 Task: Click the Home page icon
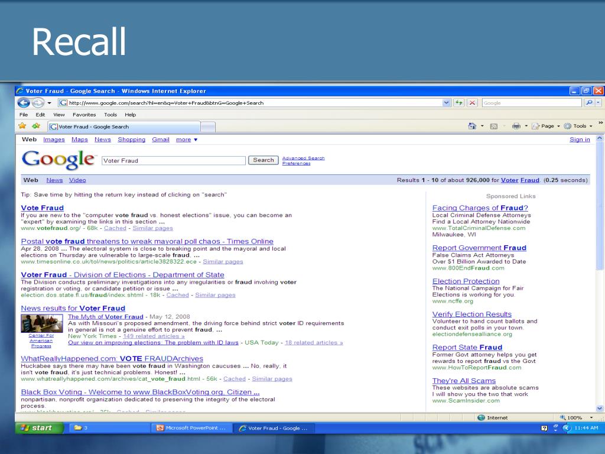pos(472,126)
